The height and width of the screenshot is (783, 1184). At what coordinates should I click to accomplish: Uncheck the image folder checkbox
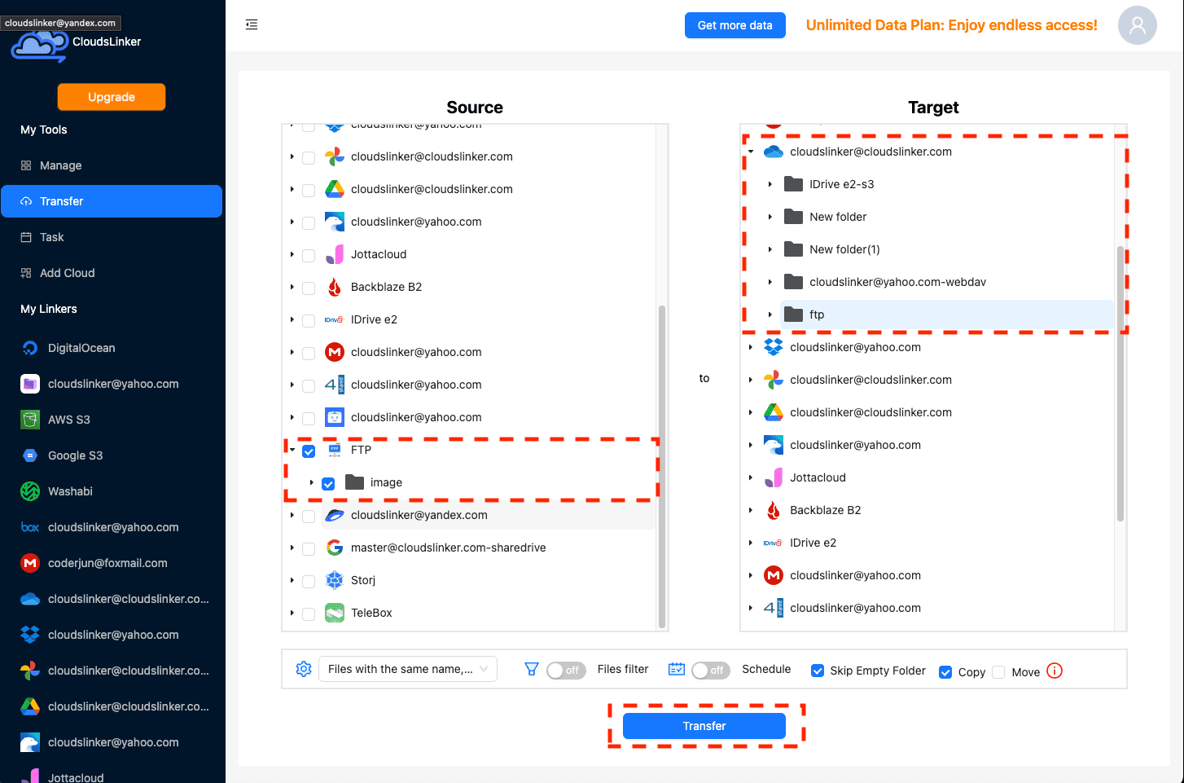coord(328,483)
